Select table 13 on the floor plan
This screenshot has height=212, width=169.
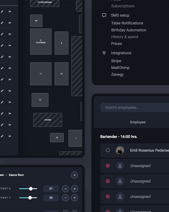point(57,137)
